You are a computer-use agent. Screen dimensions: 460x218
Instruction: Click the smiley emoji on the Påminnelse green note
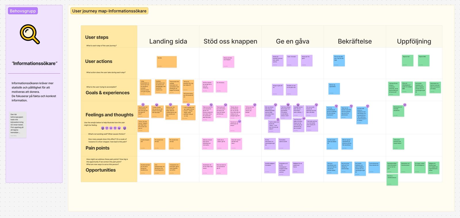click(405, 105)
